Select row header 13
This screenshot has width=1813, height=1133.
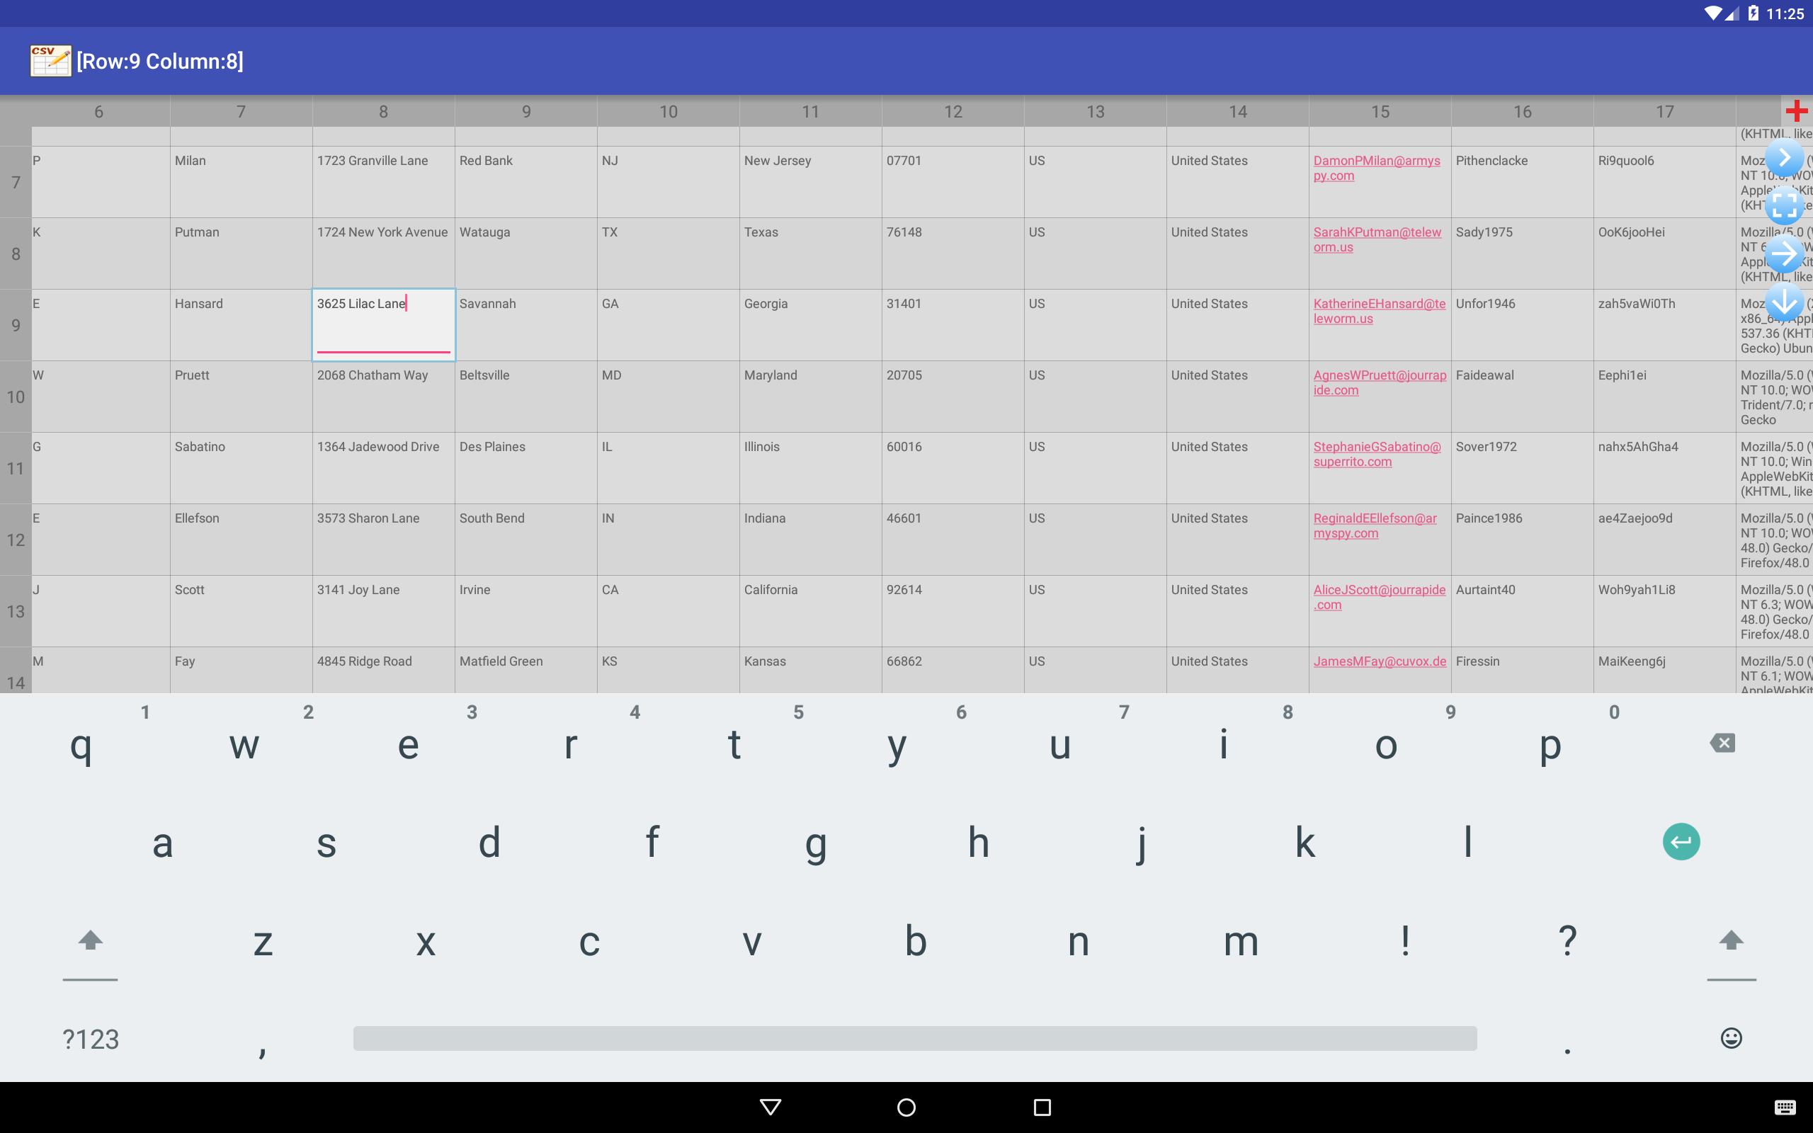coord(16,611)
